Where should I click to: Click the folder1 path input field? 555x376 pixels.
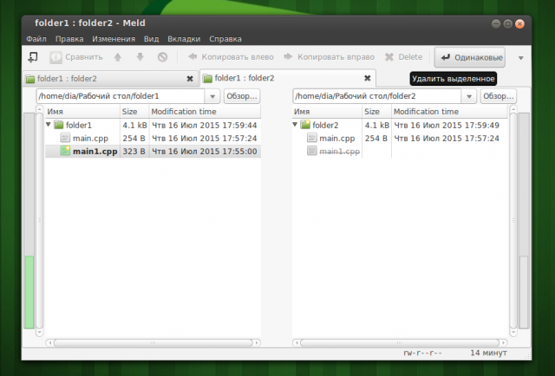(121, 96)
